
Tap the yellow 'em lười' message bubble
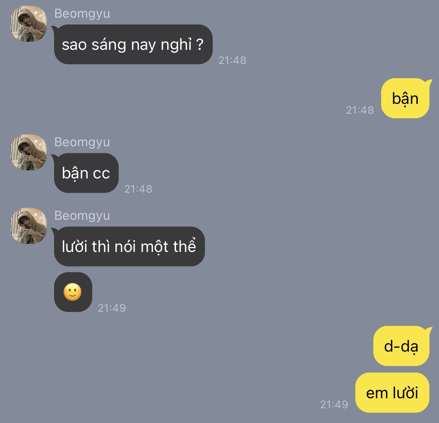click(x=392, y=393)
